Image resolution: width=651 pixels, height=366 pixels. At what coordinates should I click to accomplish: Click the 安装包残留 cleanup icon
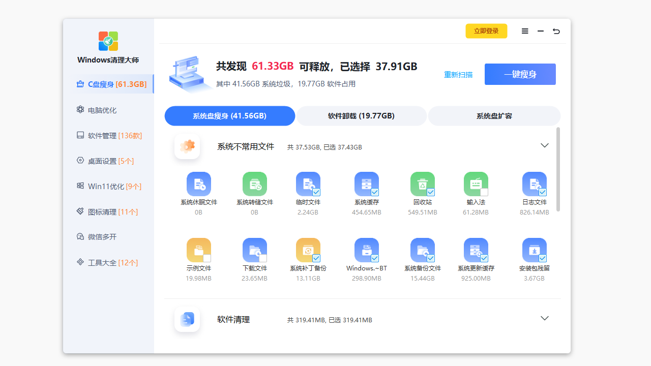coord(534,250)
